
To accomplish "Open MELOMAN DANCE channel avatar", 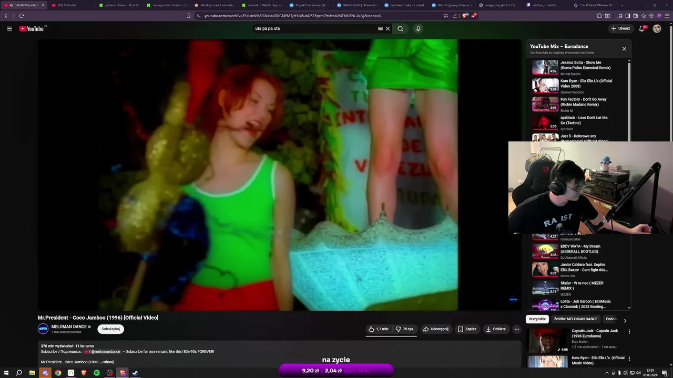I will click(x=43, y=329).
